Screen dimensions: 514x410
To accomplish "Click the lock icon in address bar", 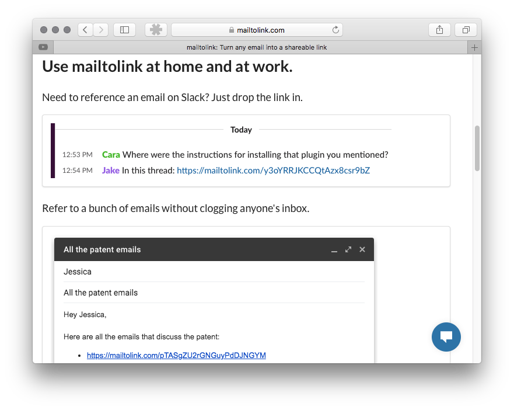I will point(232,30).
